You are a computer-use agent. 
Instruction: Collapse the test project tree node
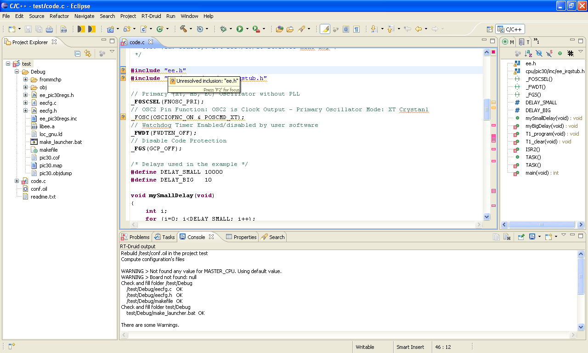pyautogui.click(x=8, y=64)
